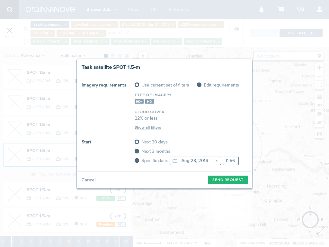The width and height of the screenshot is (329, 247).
Task: Click the magnifier icon in the filter bar
Action: pyautogui.click(x=26, y=29)
